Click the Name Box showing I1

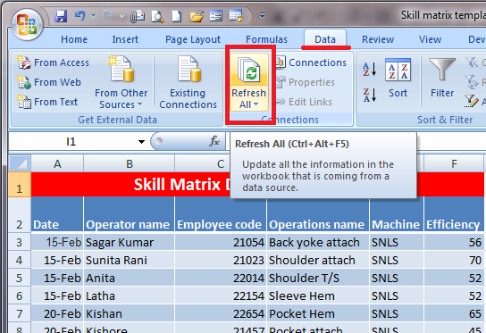(71, 142)
